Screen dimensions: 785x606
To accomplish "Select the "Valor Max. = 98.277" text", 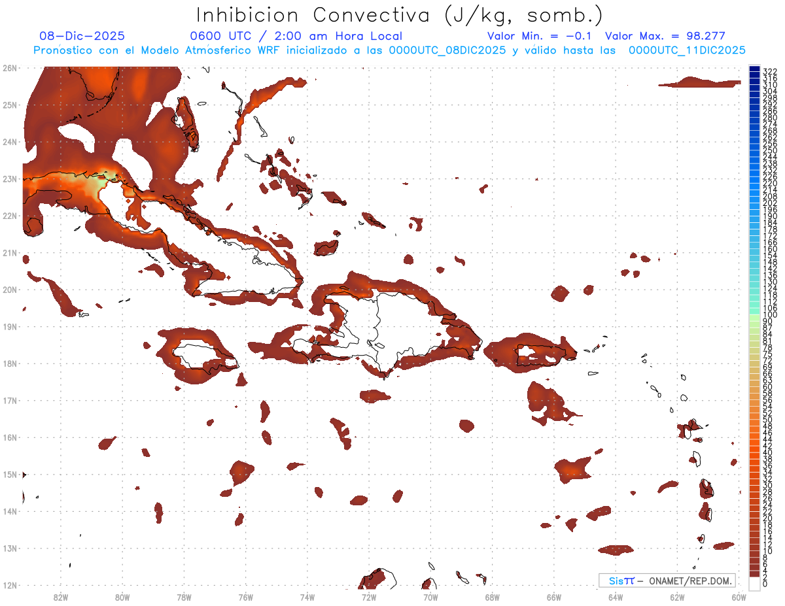I will (x=665, y=37).
